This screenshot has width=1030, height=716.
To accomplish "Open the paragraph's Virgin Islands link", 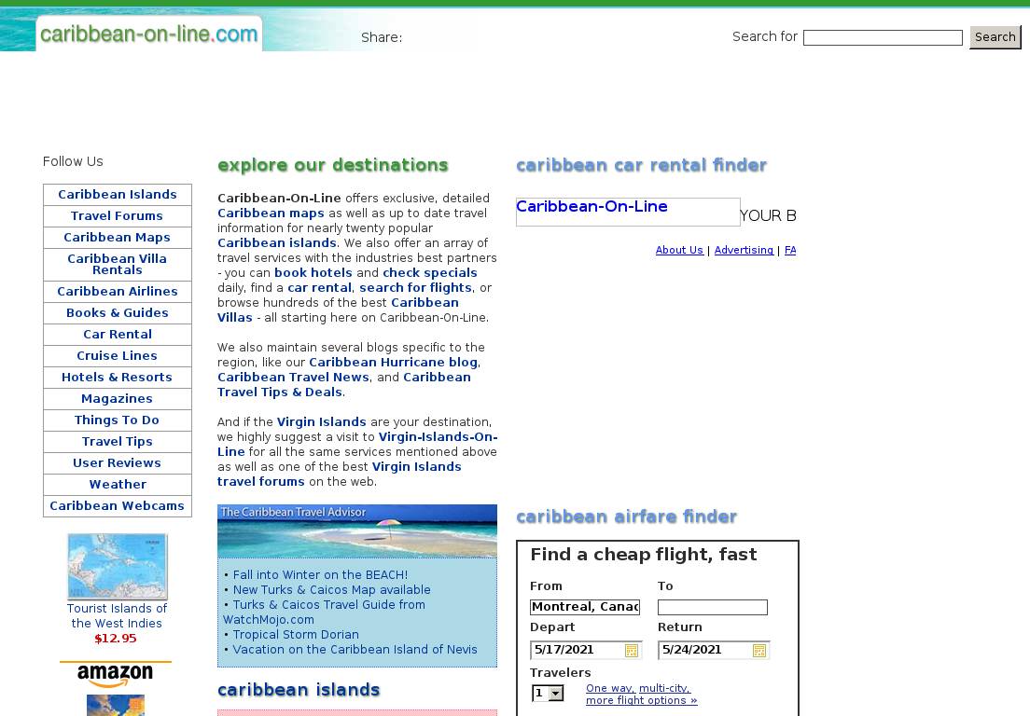I will click(x=321, y=422).
